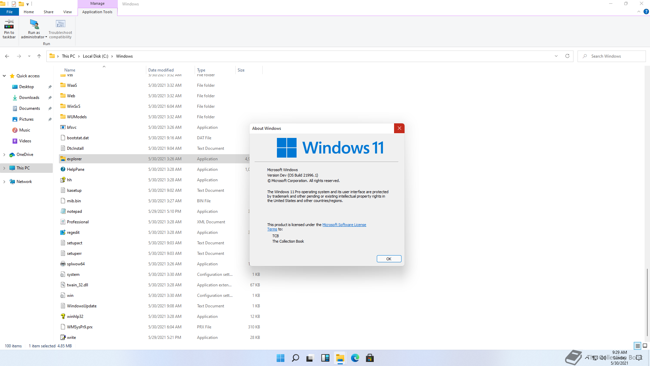Select Videos in the navigation pane
Viewport: 650px width, 366px height.
click(x=25, y=141)
